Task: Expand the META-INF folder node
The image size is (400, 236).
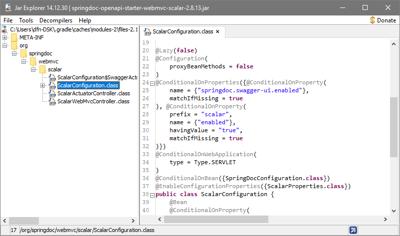Action: click(4, 37)
